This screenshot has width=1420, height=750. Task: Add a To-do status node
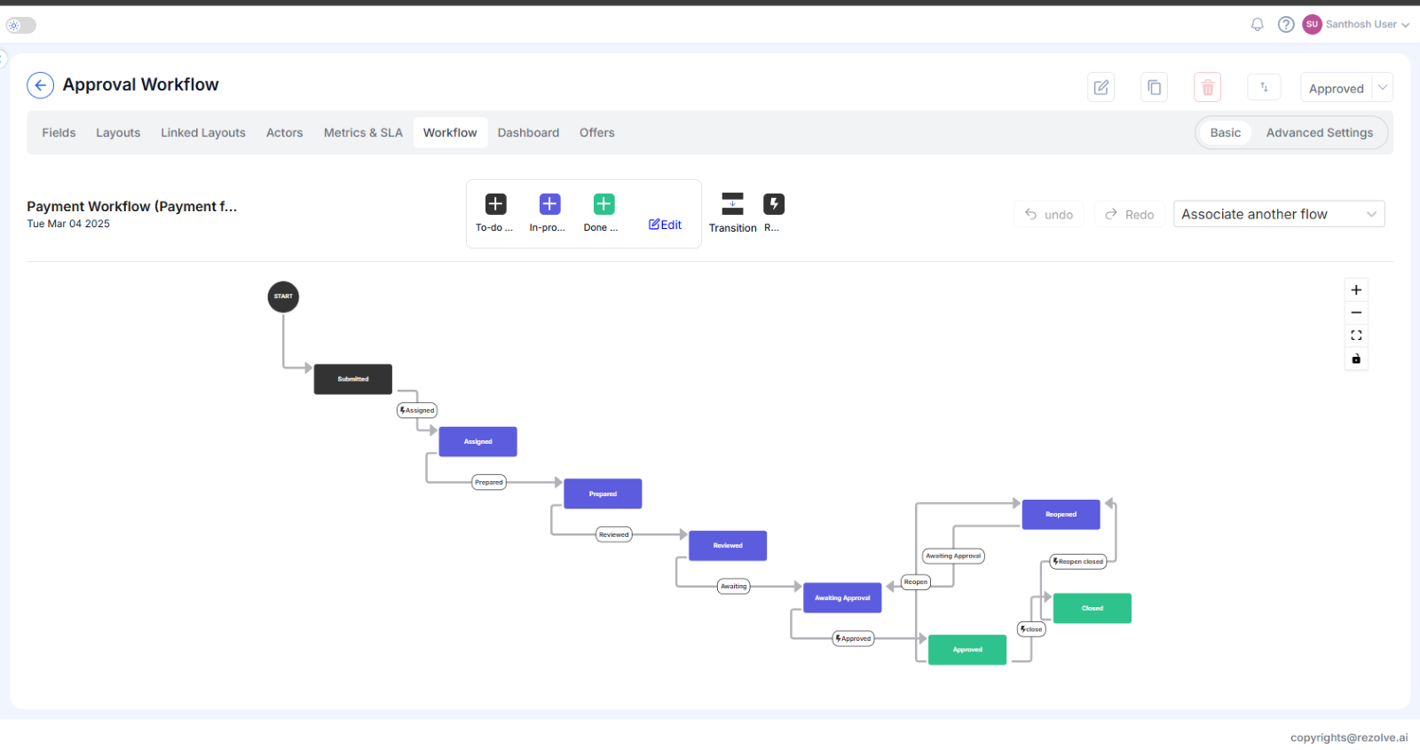click(495, 204)
